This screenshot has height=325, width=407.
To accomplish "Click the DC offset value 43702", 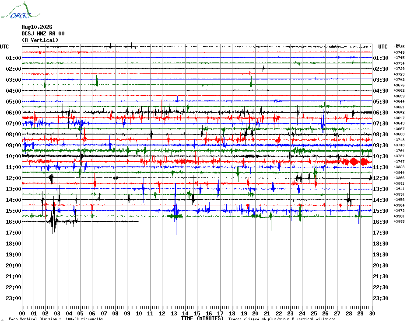I will [399, 80].
